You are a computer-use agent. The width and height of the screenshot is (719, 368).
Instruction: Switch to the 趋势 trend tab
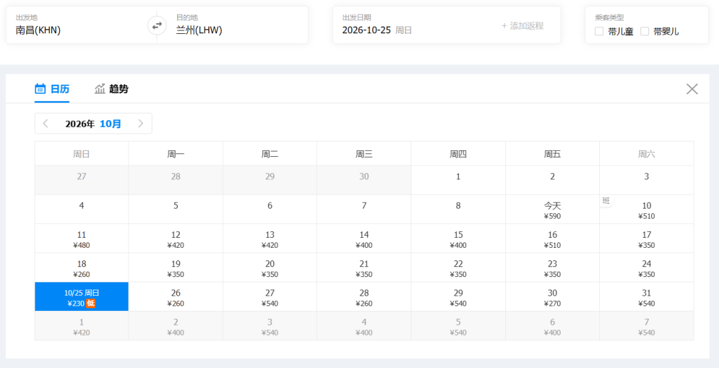coord(111,89)
